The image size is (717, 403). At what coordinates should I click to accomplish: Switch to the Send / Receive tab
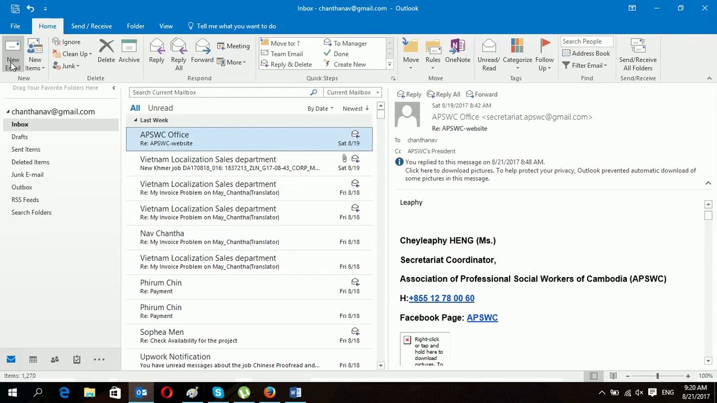(x=91, y=26)
